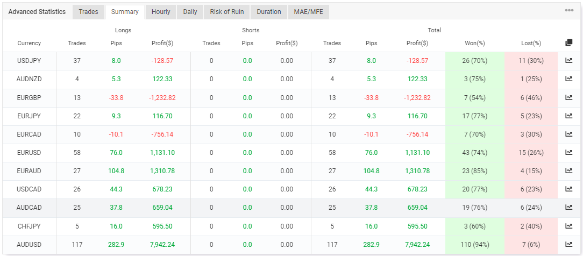Select the AUDUSD currency cell
583x256 pixels.
click(x=29, y=245)
